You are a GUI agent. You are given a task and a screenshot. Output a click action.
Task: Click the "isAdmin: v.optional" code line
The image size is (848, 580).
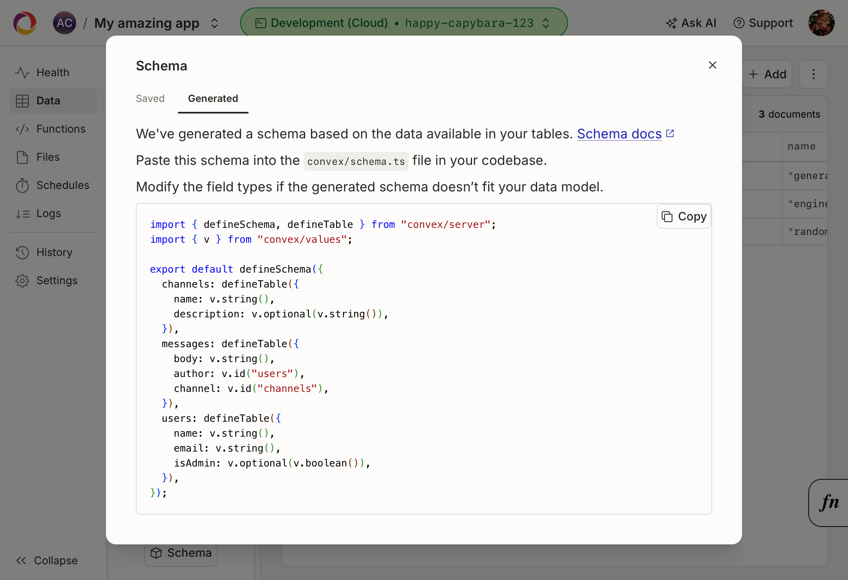pyautogui.click(x=272, y=463)
